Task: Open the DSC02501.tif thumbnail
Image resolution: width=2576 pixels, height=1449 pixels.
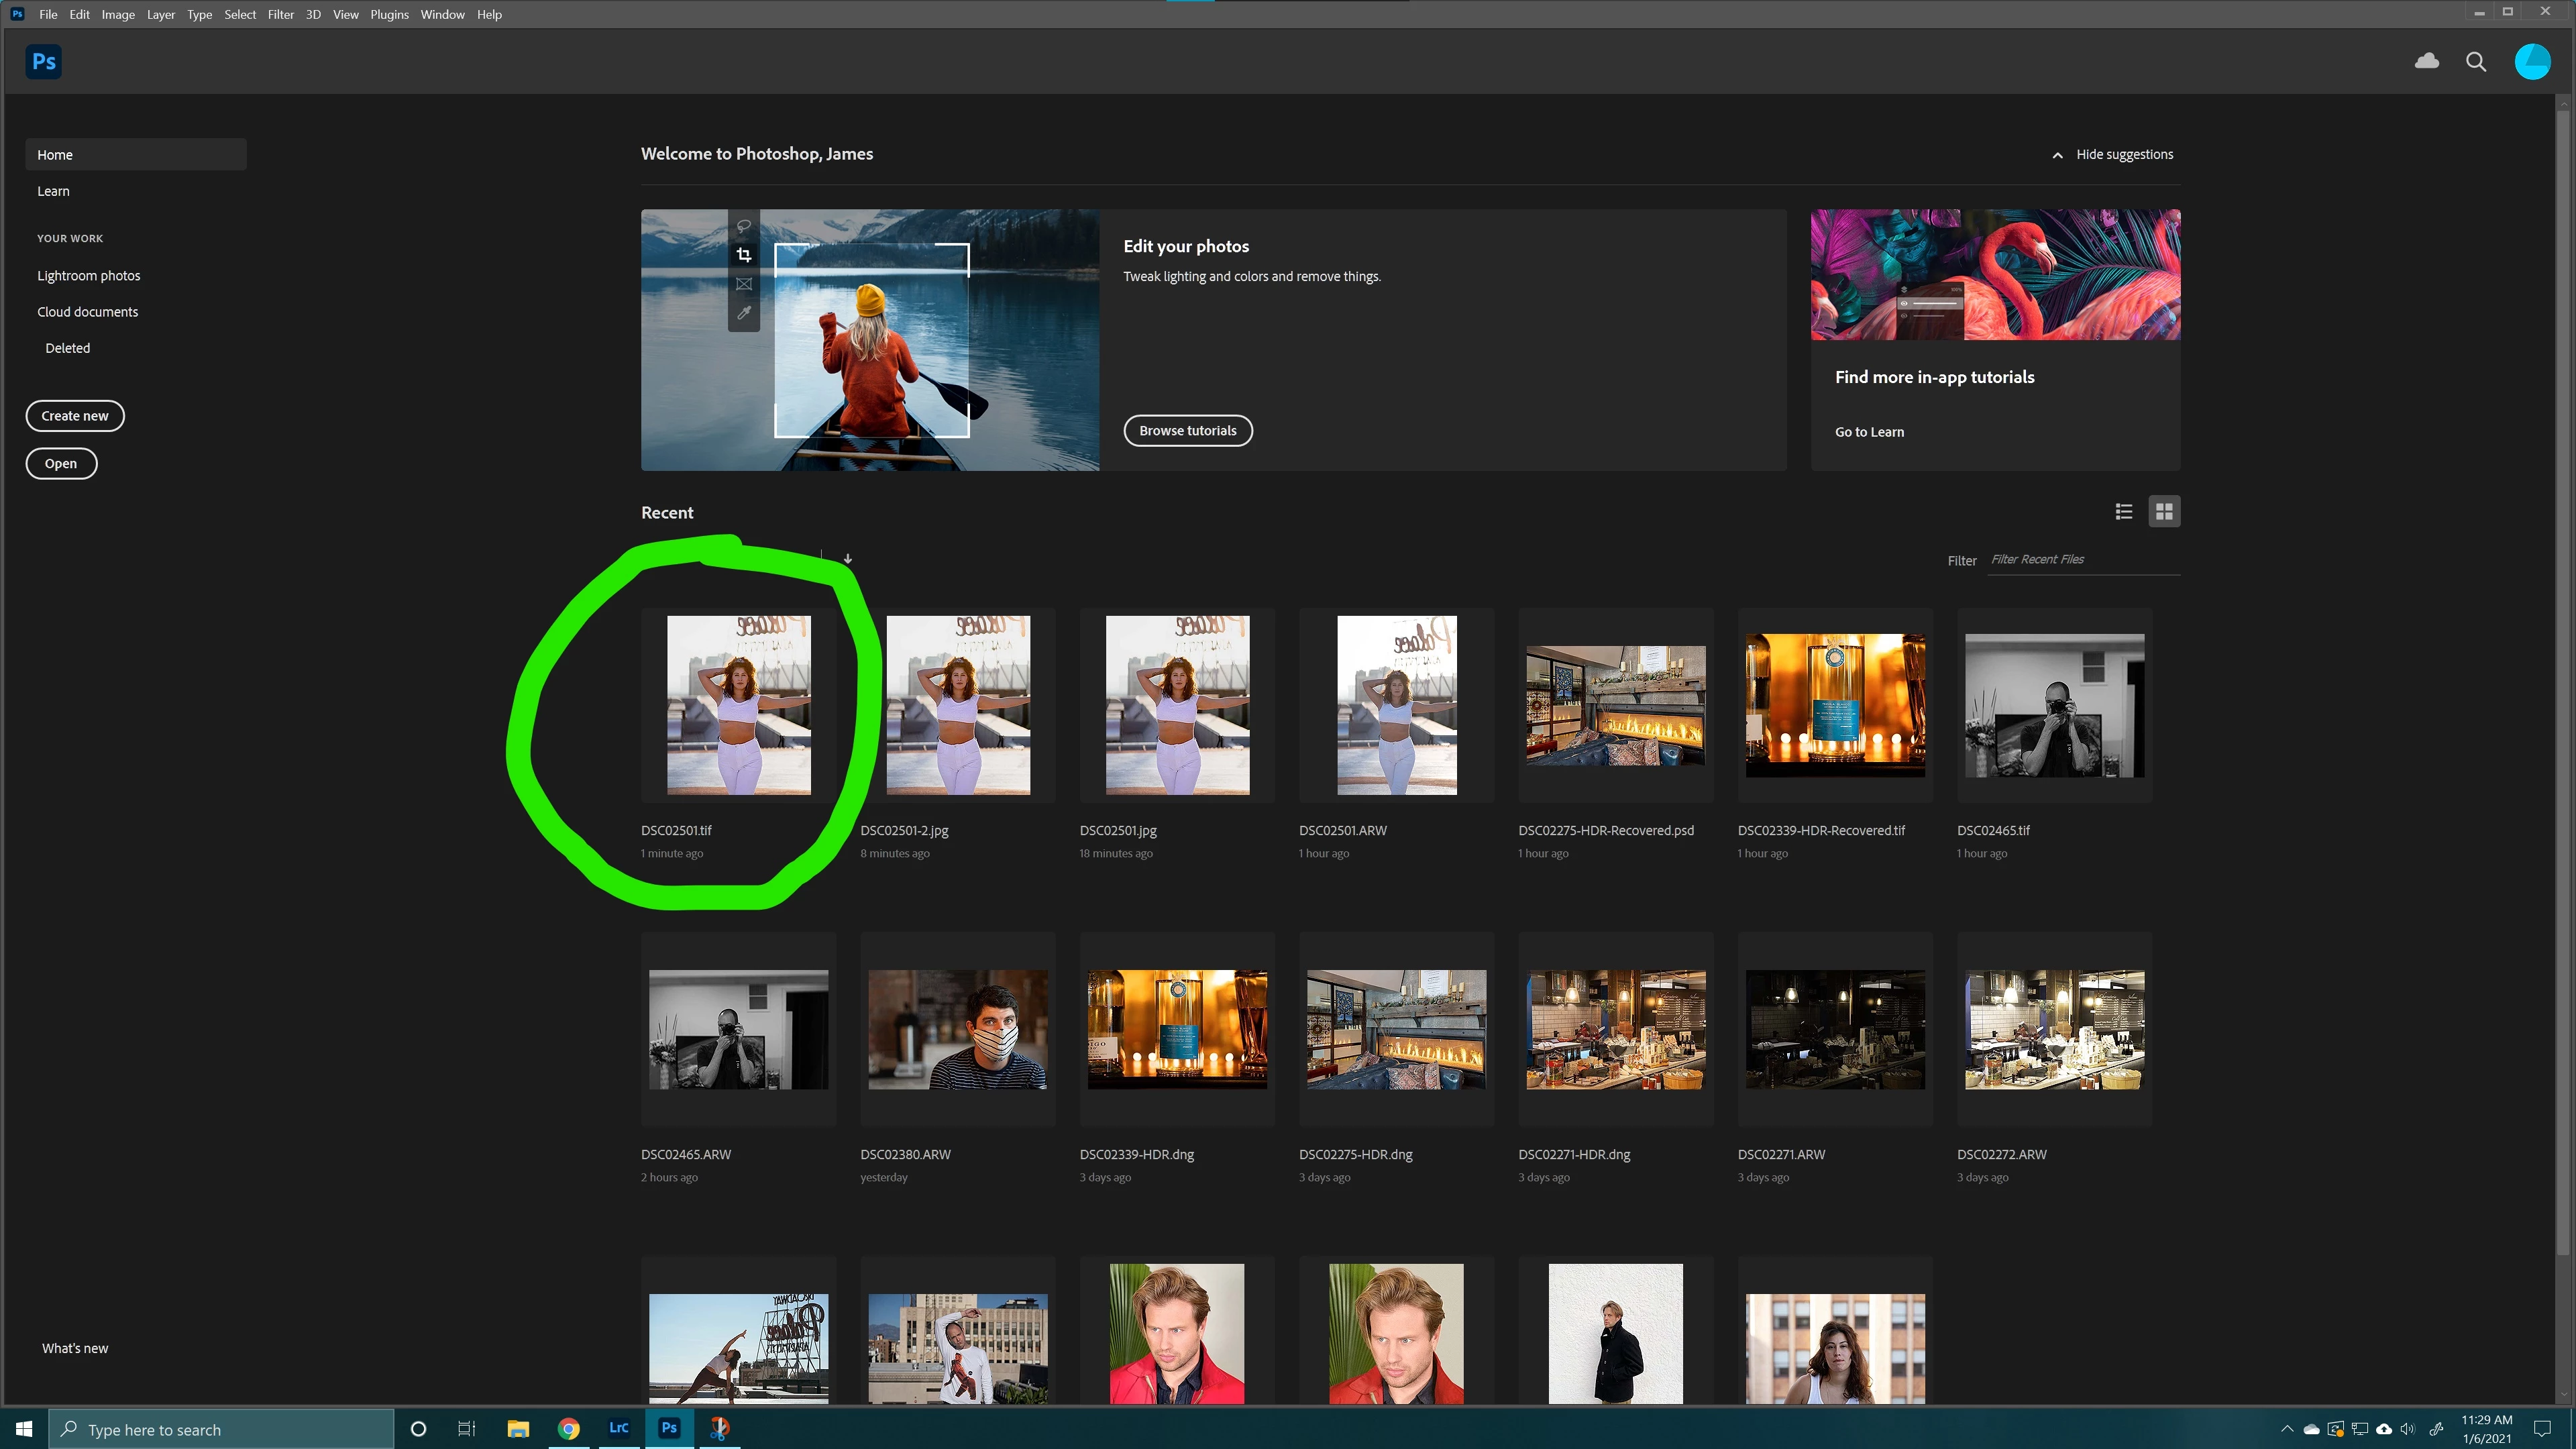Action: click(x=738, y=705)
